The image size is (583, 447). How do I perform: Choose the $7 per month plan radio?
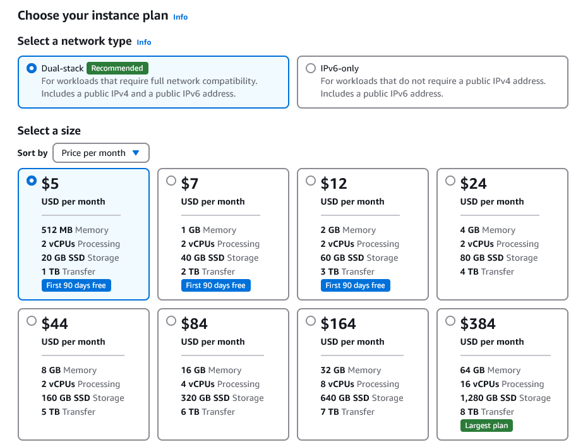pyautogui.click(x=171, y=181)
